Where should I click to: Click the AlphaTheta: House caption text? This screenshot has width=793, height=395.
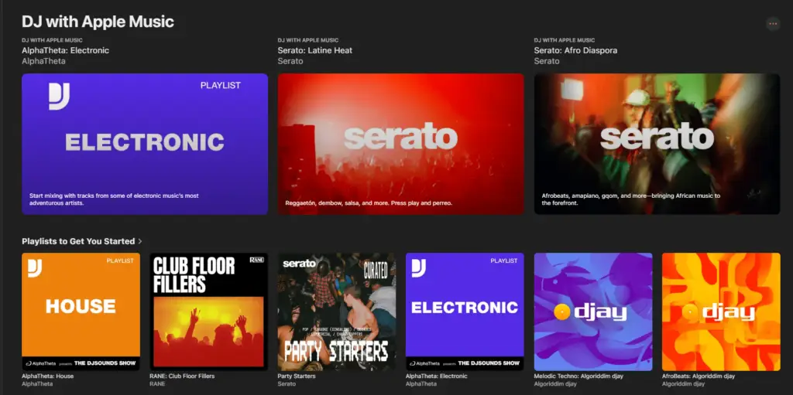coord(47,376)
